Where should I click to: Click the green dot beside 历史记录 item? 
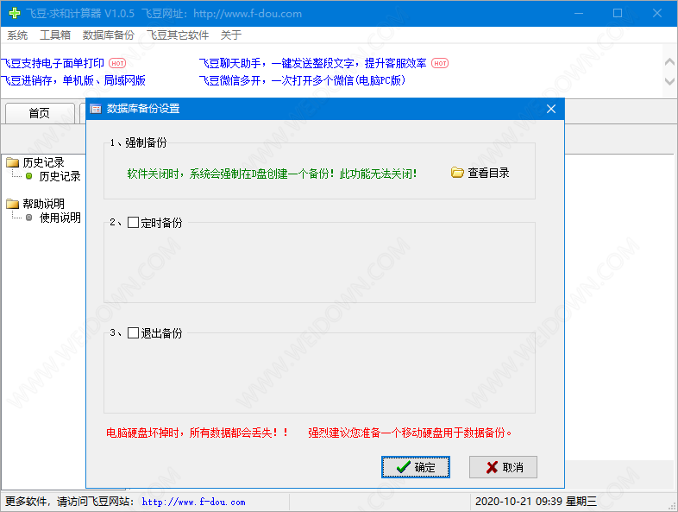pyautogui.click(x=28, y=176)
